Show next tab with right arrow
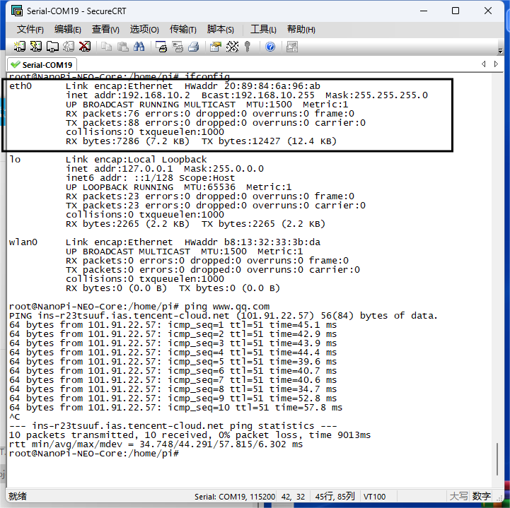Image resolution: width=510 pixels, height=508 pixels. 496,64
